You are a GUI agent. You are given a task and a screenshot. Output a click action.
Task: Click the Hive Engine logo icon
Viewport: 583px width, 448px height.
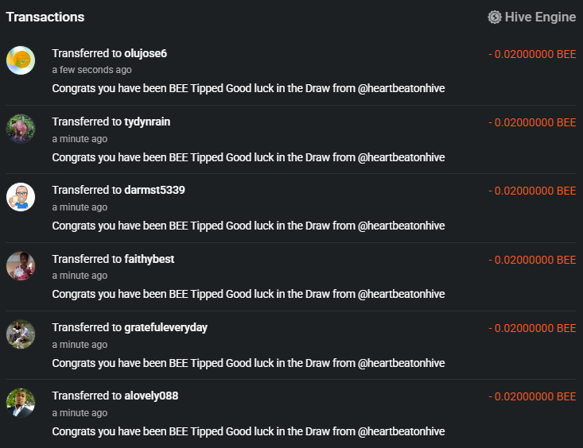[x=495, y=17]
